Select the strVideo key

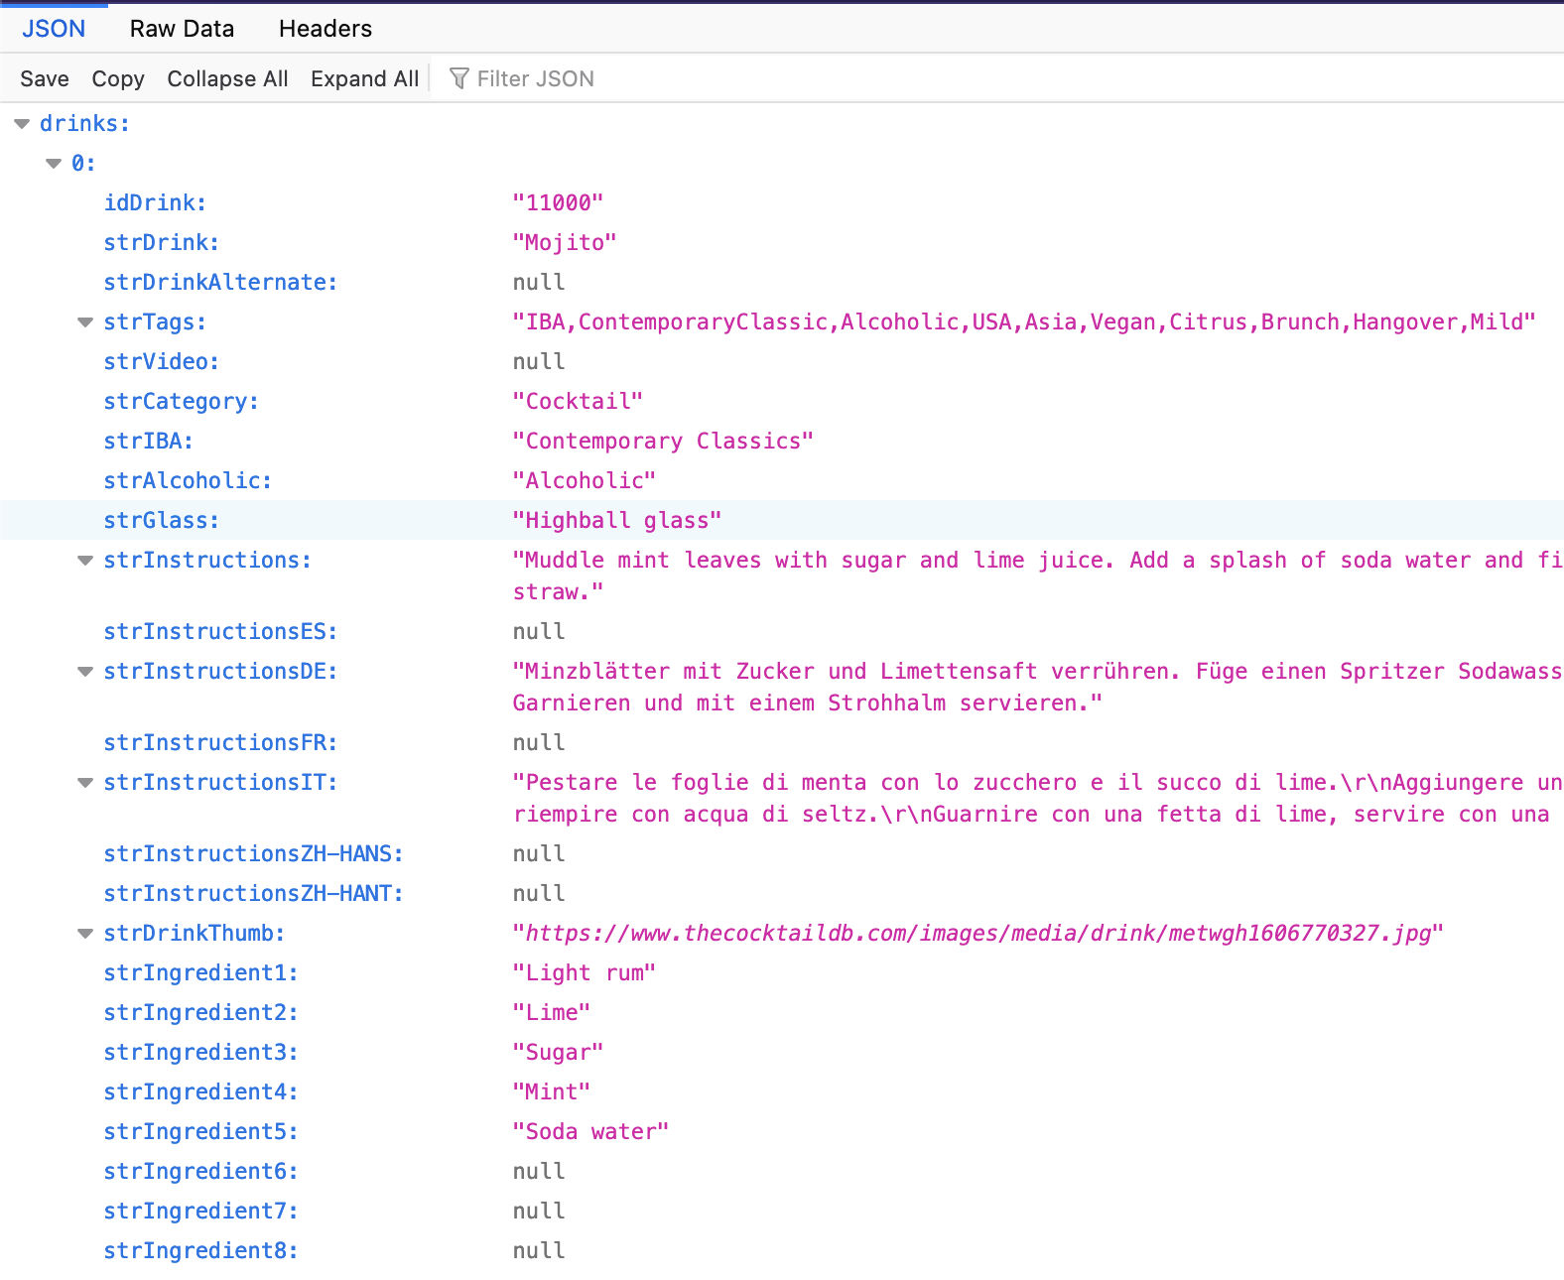point(162,361)
